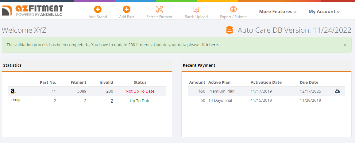Open the 2 invalid eBay fitments link
Viewport: 355px width, 143px height.
[112, 101]
